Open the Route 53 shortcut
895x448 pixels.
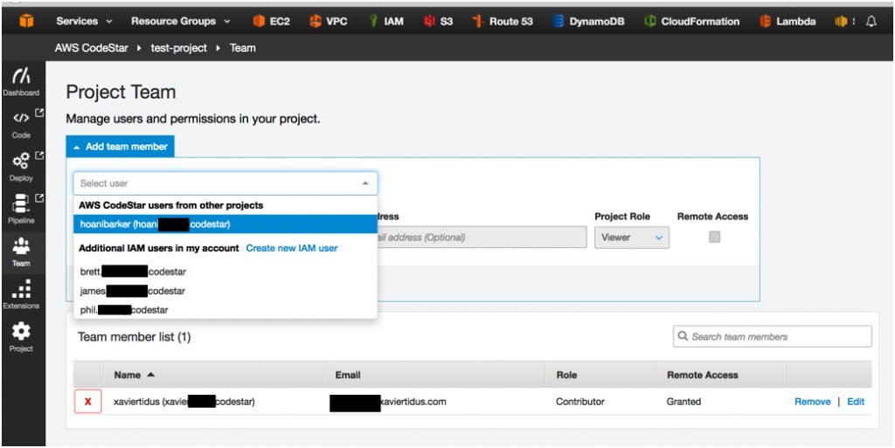click(x=503, y=21)
